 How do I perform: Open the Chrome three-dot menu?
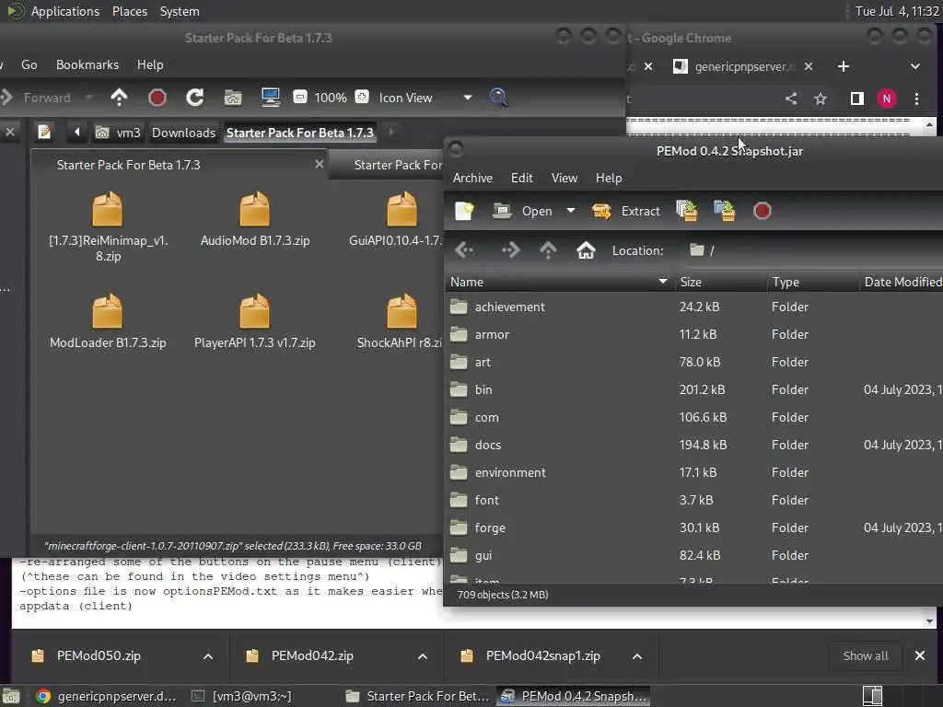click(916, 99)
